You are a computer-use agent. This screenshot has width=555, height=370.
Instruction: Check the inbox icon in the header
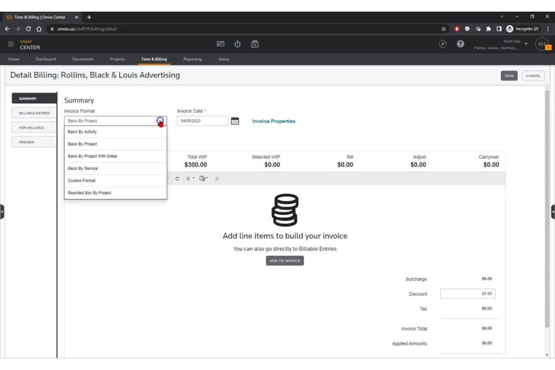coord(255,44)
